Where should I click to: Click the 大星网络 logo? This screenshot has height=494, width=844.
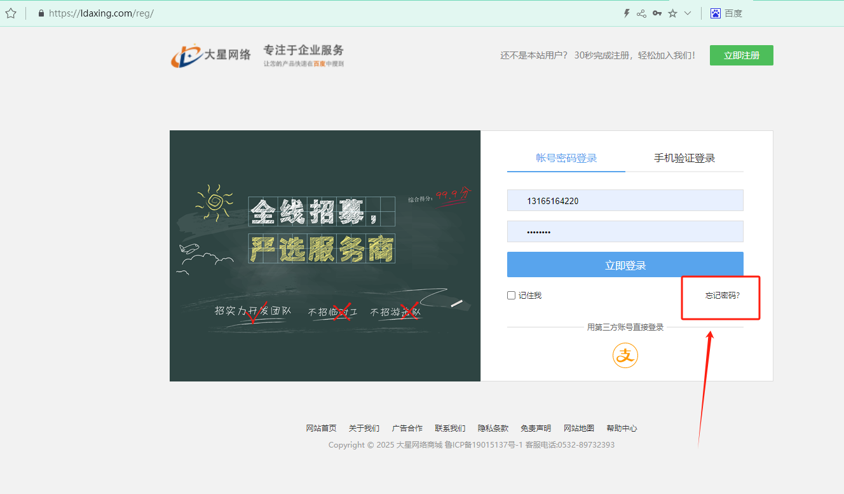(x=211, y=55)
